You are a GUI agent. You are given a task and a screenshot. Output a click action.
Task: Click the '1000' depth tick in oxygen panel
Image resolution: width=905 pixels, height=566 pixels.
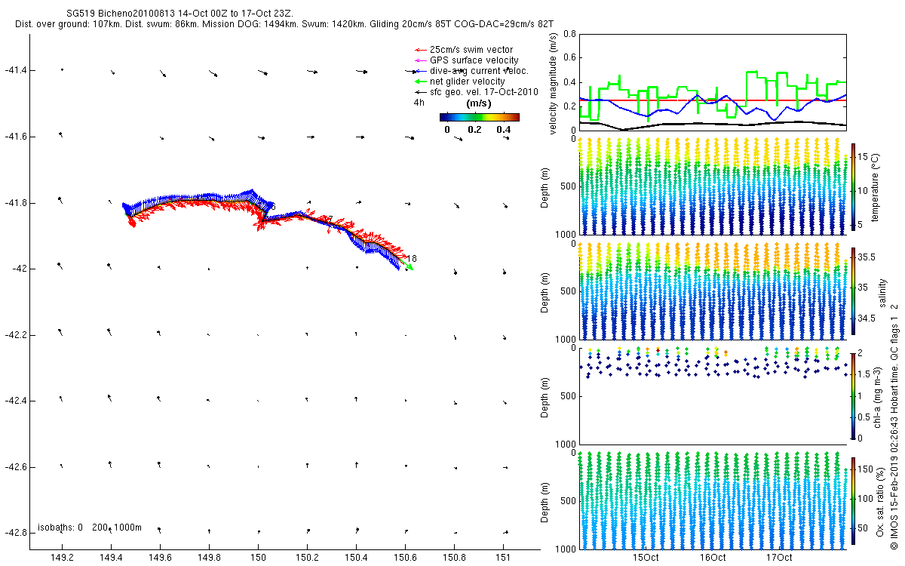(566, 548)
